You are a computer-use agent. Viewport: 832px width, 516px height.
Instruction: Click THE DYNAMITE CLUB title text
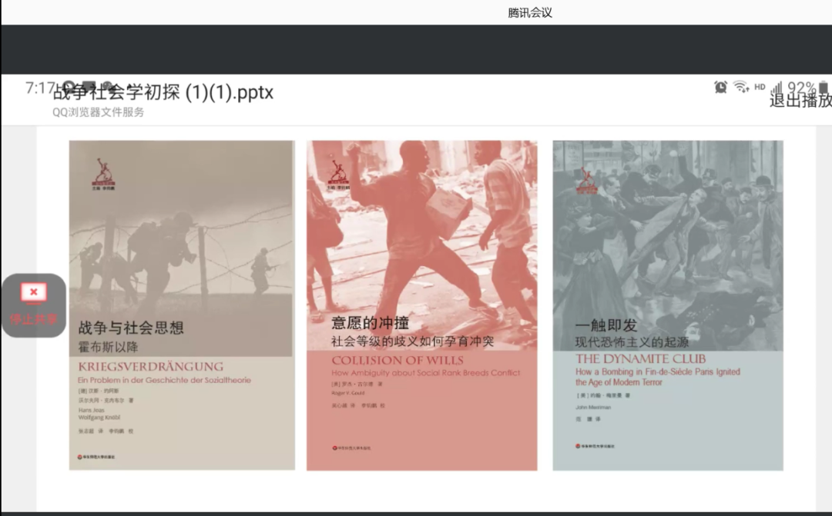[x=640, y=358]
